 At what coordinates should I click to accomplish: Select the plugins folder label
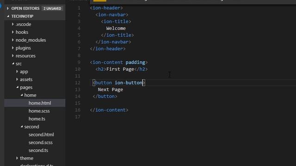[x=23, y=48]
